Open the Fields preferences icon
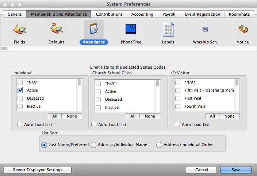257x176 pixels. (x=19, y=30)
